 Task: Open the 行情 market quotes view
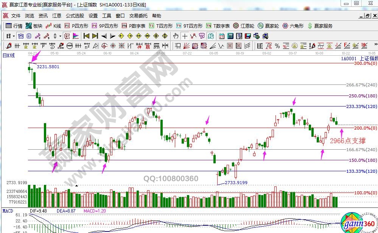[x=14, y=26]
